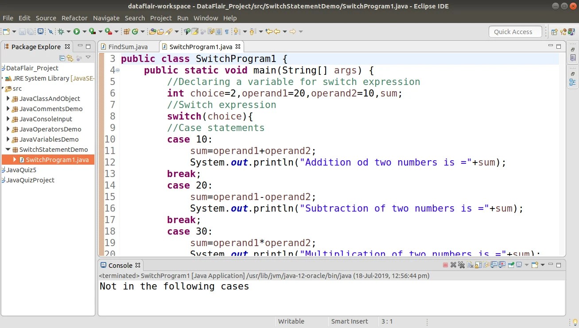Viewport: 579px width, 328px height.
Task: Expand the JavaConsoleInput package
Action: pyautogui.click(x=8, y=119)
